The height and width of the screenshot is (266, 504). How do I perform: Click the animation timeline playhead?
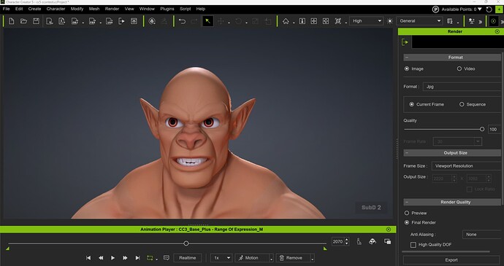[186, 243]
